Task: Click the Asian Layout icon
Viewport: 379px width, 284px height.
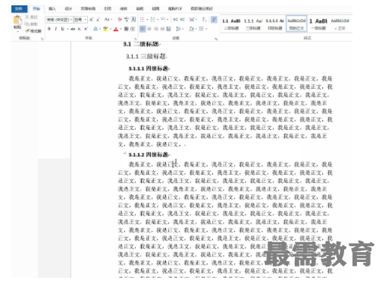Action: pos(193,20)
